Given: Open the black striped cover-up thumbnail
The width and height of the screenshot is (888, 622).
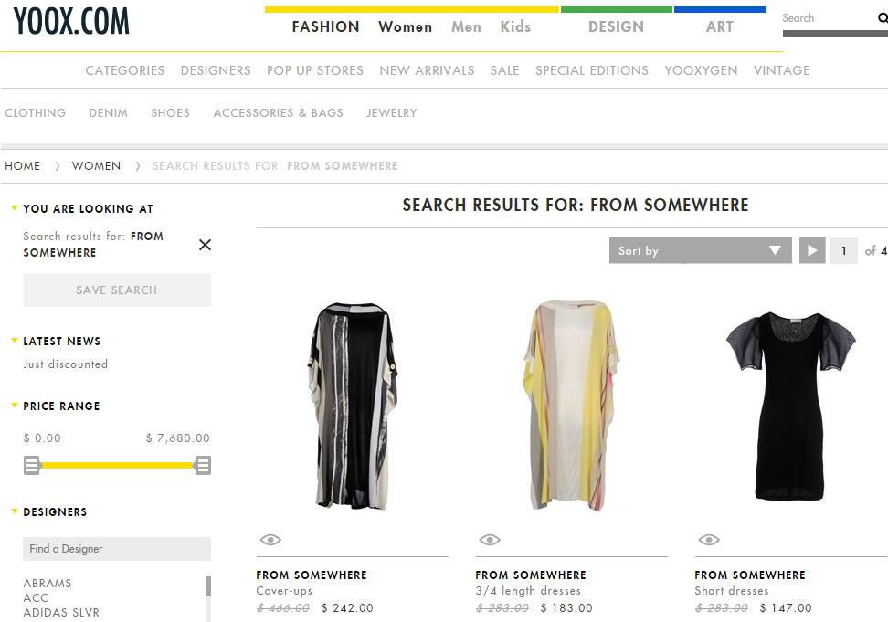Looking at the screenshot, I should (x=353, y=406).
